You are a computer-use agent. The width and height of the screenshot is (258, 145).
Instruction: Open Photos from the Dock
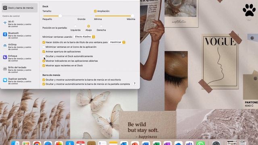[x=59, y=143]
